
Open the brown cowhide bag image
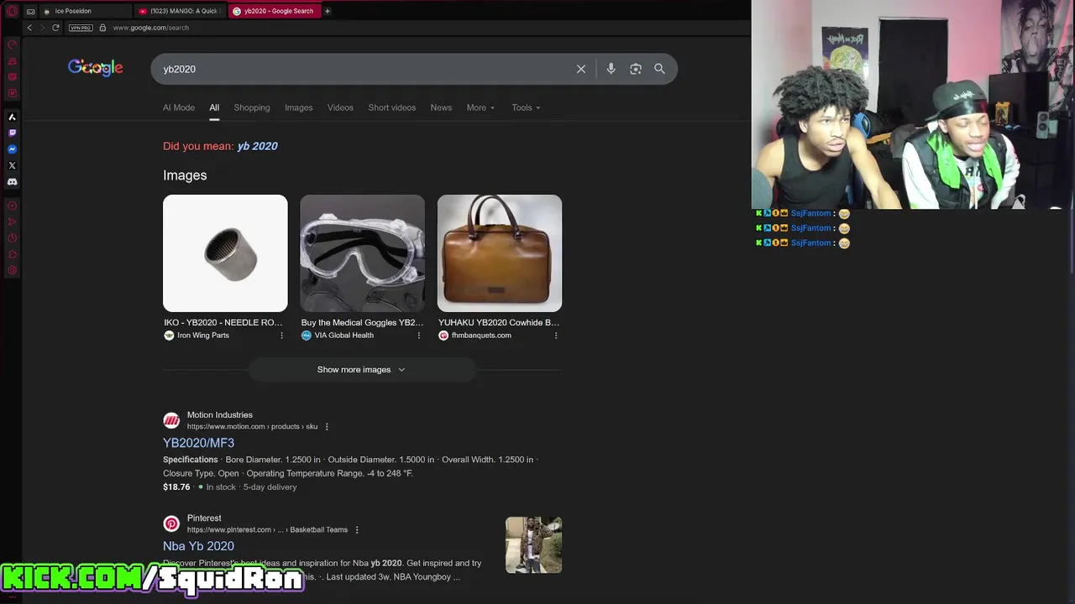[x=500, y=253]
